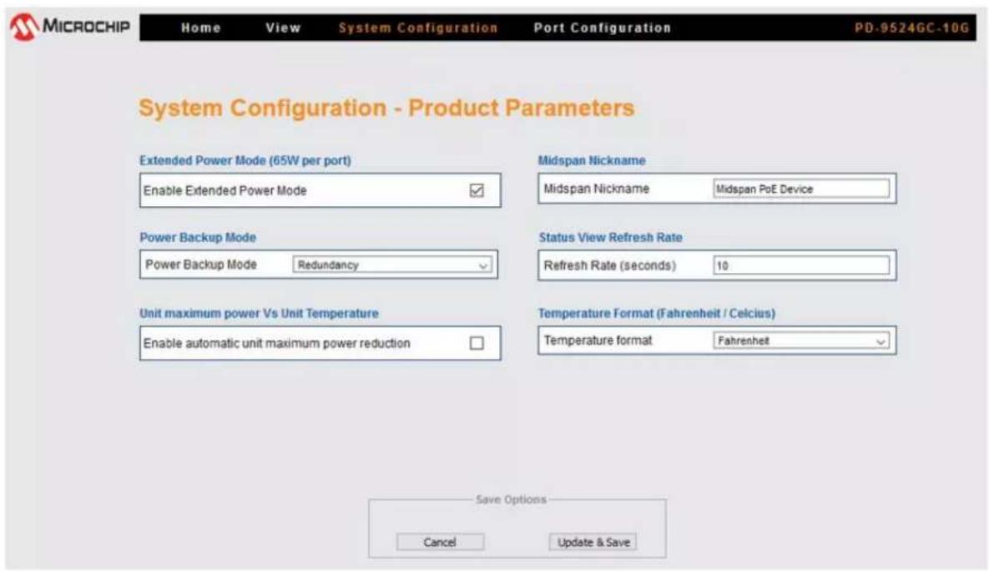The image size is (989, 571).
Task: Go to Port Configuration menu
Action: pyautogui.click(x=603, y=28)
